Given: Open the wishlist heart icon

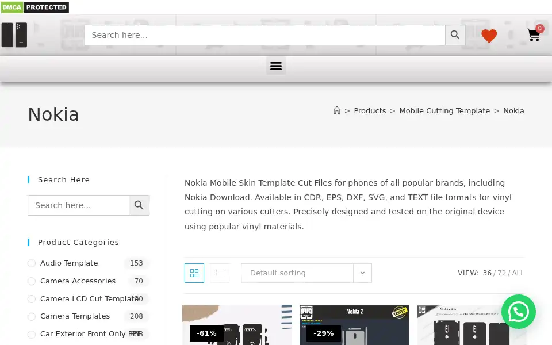Looking at the screenshot, I should (489, 36).
